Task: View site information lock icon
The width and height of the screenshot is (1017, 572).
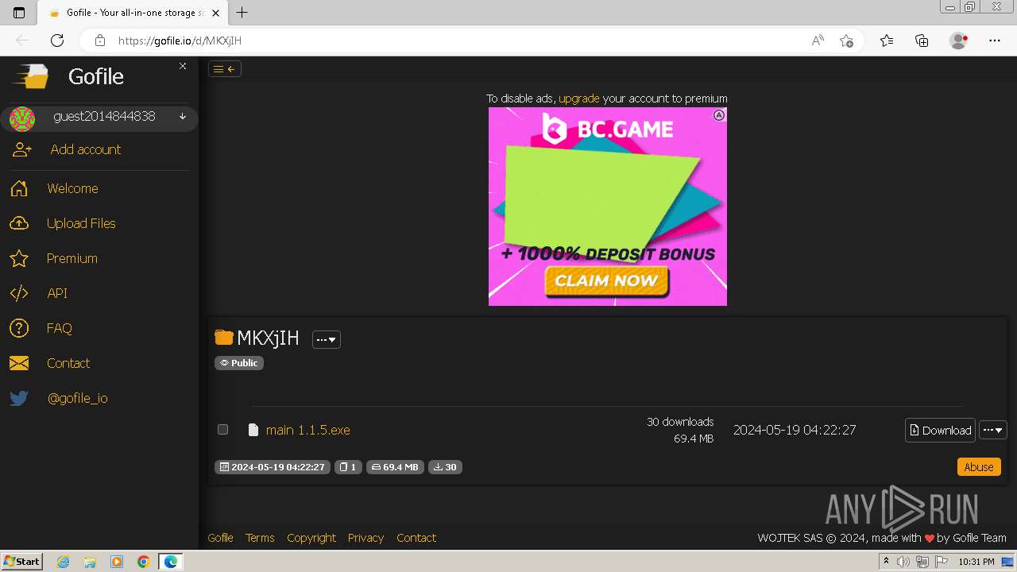Action: point(99,41)
